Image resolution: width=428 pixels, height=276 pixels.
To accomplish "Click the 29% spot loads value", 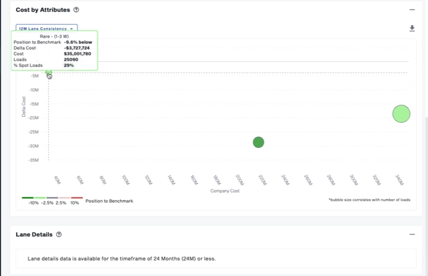I will 69,65.
